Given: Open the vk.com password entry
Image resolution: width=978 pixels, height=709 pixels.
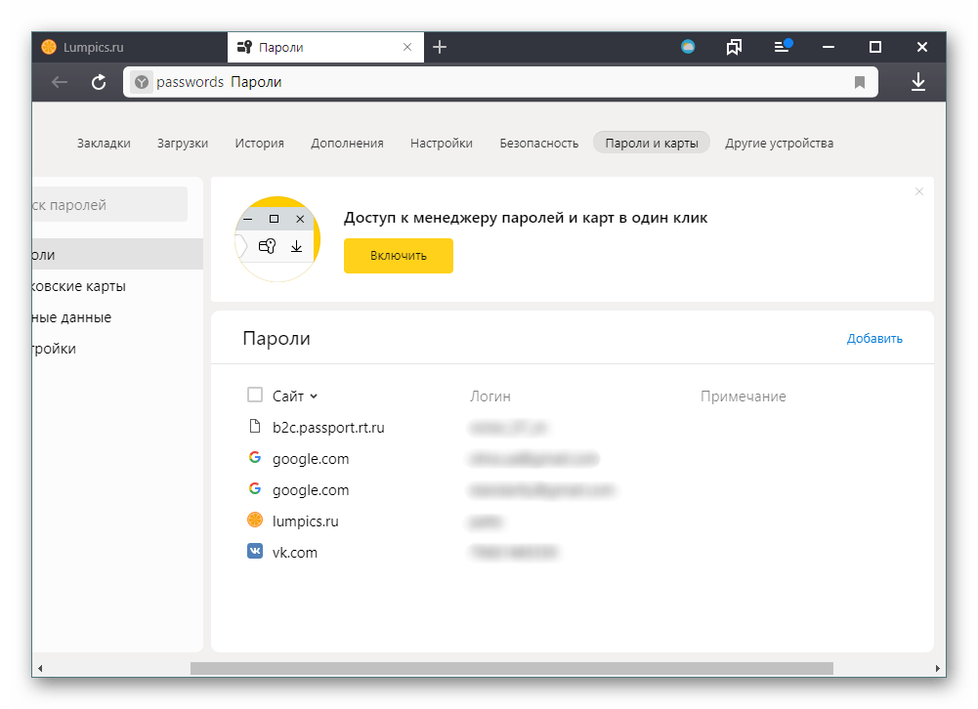Looking at the screenshot, I should coord(295,553).
